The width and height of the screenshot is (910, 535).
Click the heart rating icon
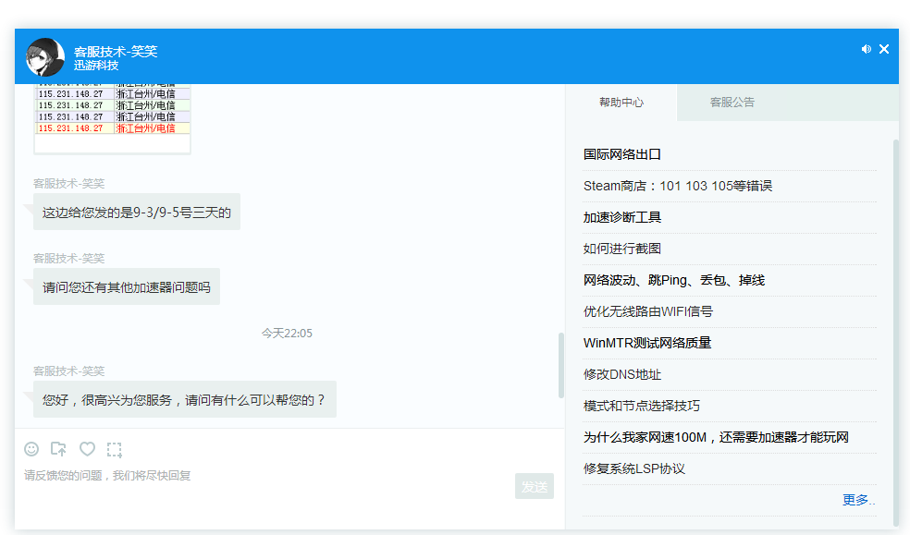(87, 449)
